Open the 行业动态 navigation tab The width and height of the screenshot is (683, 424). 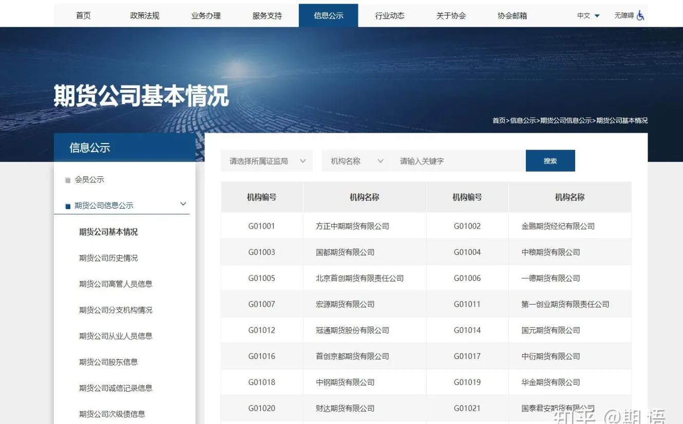[390, 15]
